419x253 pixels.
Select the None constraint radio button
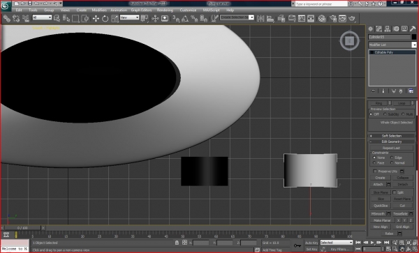click(x=374, y=158)
